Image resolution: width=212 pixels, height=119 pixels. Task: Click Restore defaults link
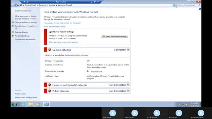click(21, 32)
